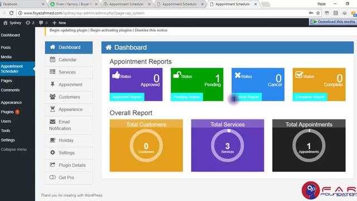Click the updates icon in admin bar
Screen dimensions: 357x201
[x=28, y=23]
